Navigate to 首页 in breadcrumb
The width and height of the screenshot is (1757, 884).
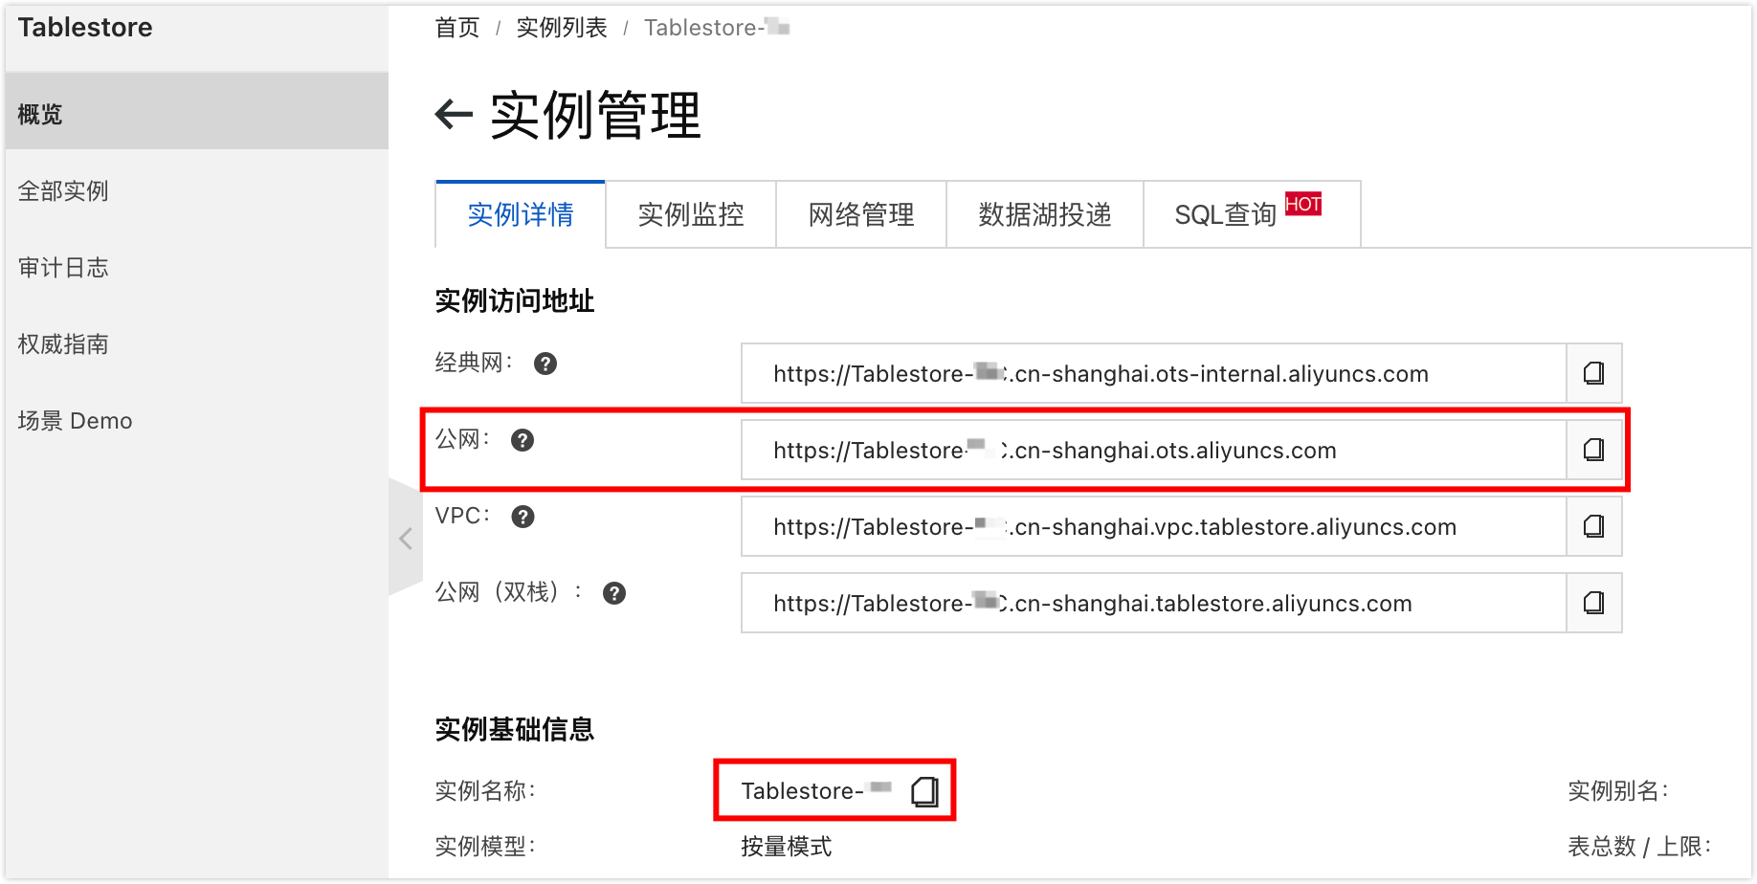pos(456,27)
